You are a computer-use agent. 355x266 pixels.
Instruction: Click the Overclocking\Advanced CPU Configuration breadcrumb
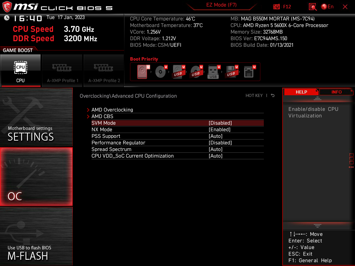tap(128, 96)
